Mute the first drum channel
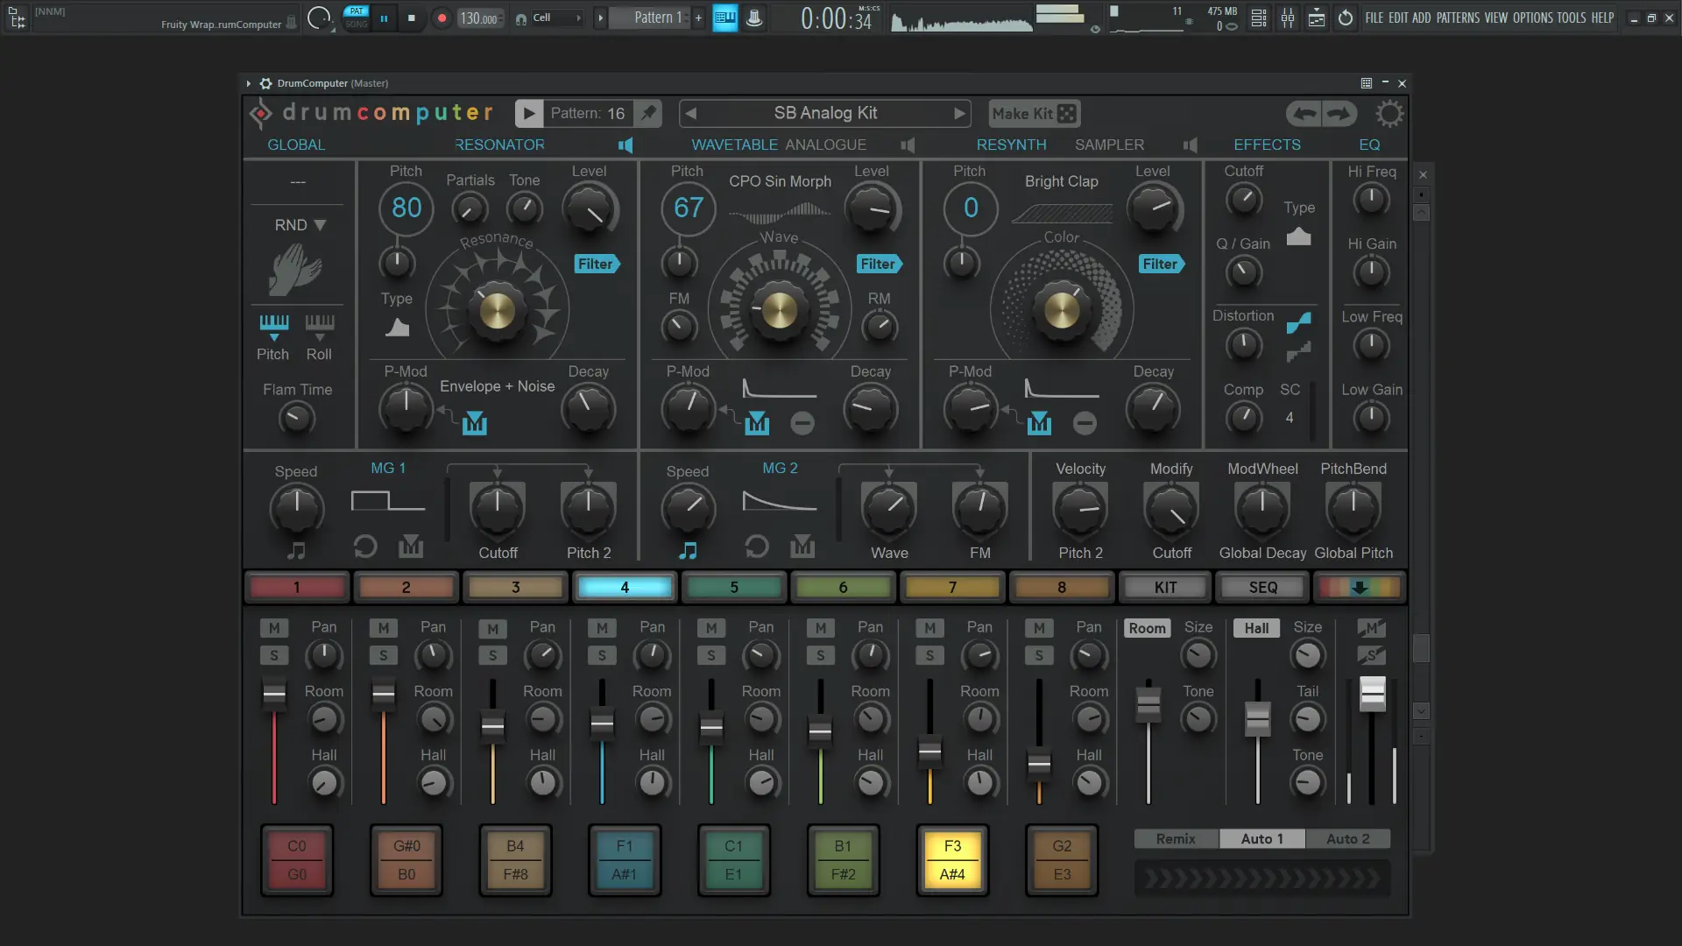The image size is (1682, 946). pyautogui.click(x=273, y=628)
